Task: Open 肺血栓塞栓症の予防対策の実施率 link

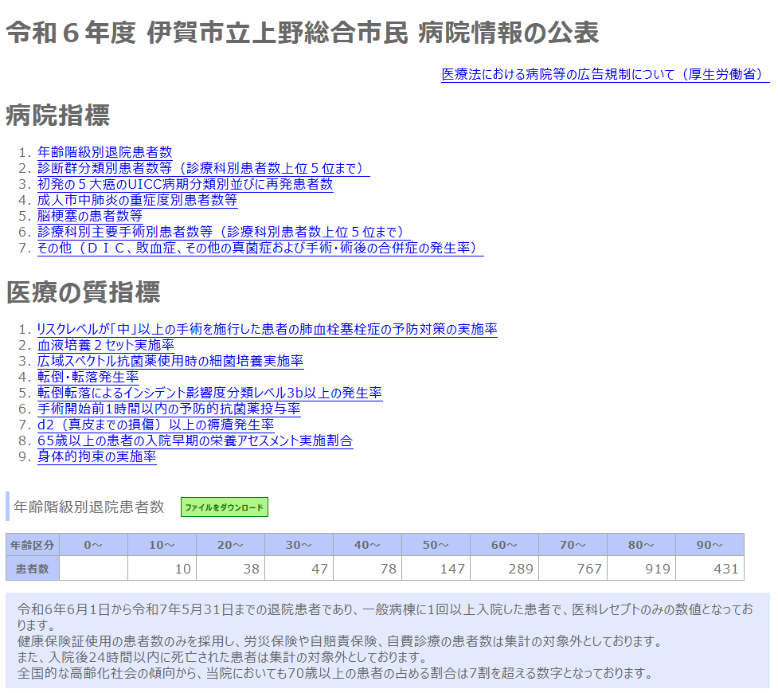Action: [267, 329]
